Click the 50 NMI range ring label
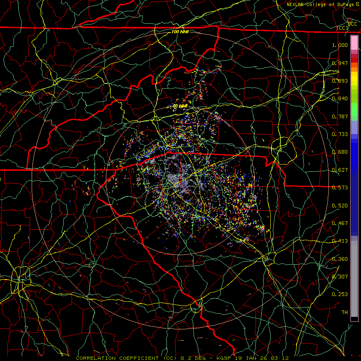This screenshot has width=361, height=361. 180,106
